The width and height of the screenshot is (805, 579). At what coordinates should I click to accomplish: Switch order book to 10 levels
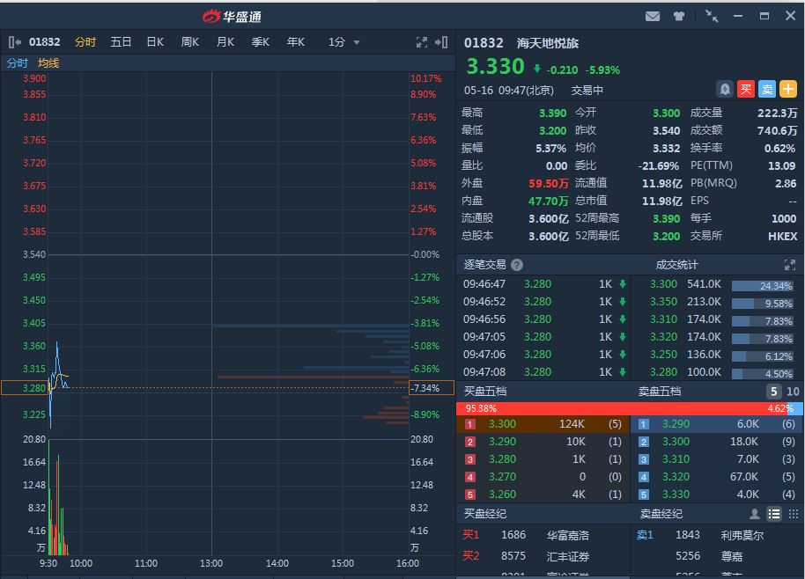(793, 392)
